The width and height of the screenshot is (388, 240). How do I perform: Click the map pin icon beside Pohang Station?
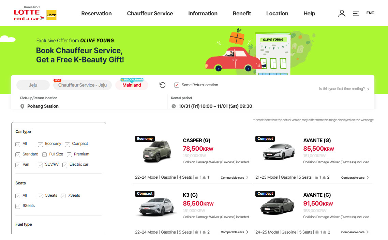pos(22,106)
